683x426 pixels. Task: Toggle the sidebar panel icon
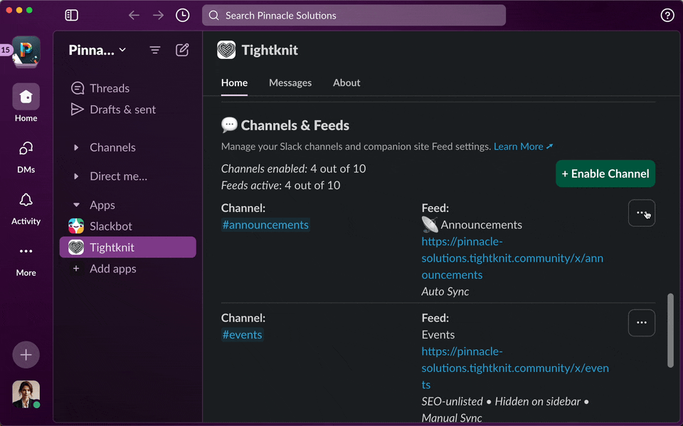(71, 15)
